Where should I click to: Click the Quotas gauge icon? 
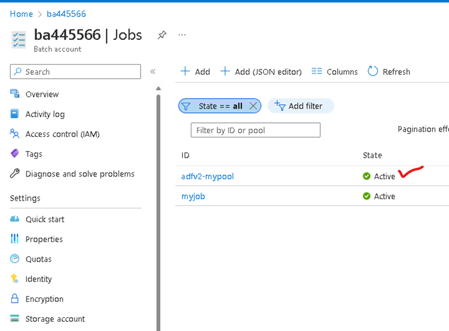pyautogui.click(x=15, y=259)
